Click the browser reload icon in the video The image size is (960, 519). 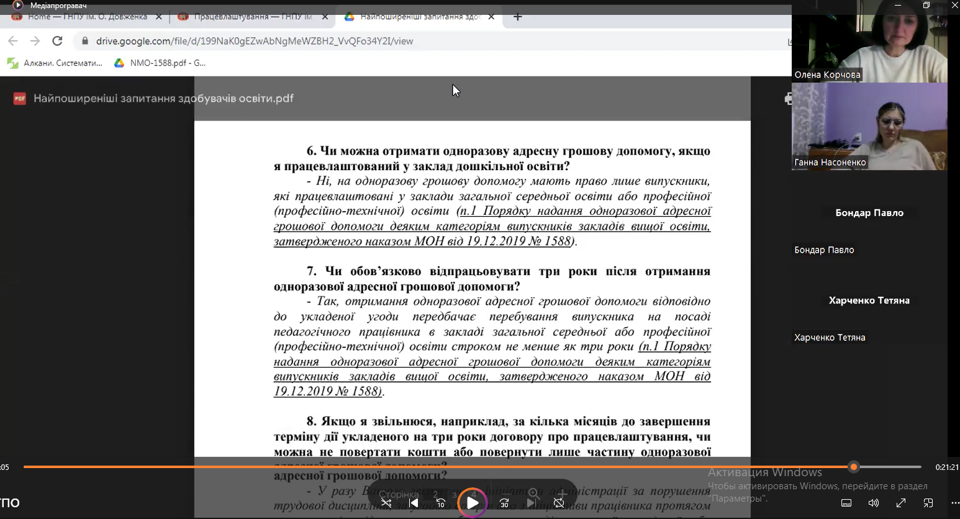pos(57,41)
